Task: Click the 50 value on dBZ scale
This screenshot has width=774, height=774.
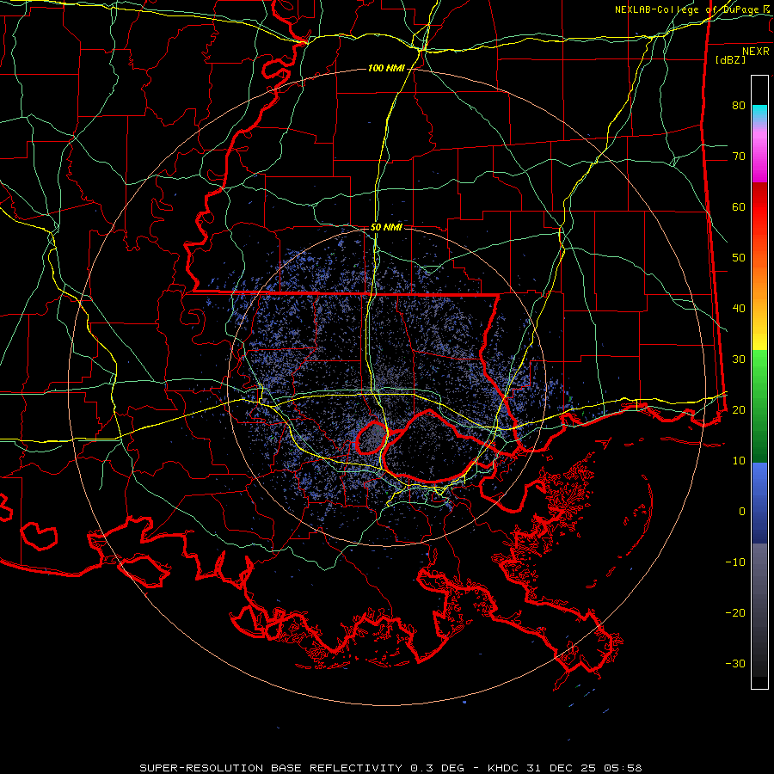Action: point(739,258)
